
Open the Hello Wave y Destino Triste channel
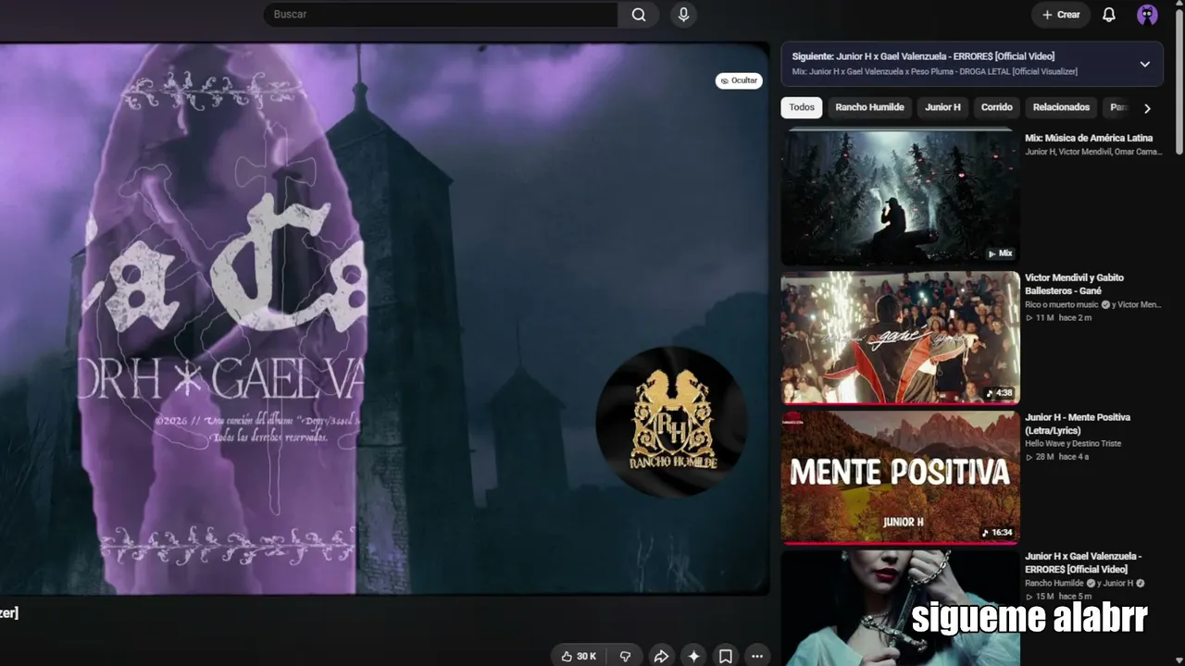(x=1073, y=443)
